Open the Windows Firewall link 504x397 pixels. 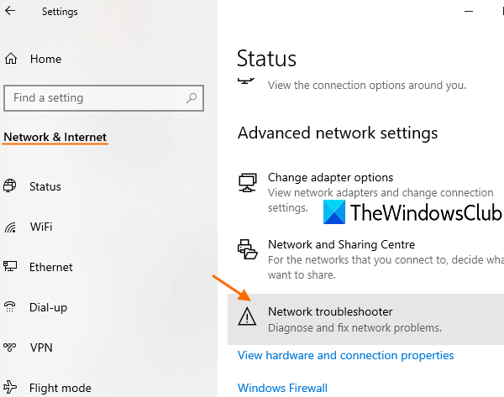(282, 388)
